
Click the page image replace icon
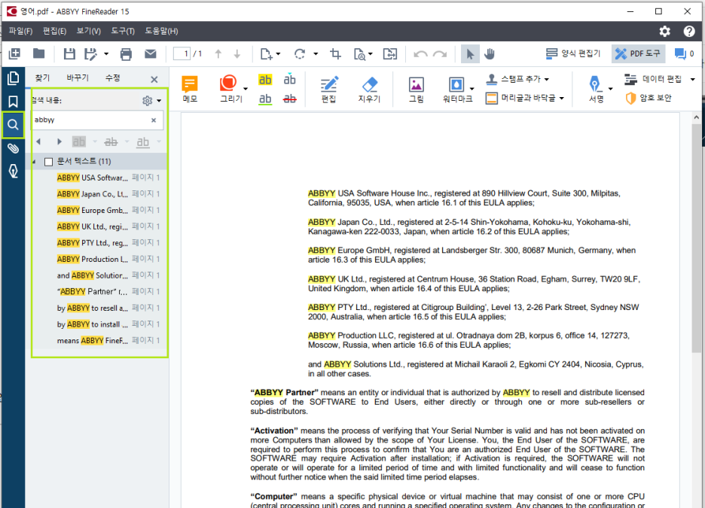pos(390,54)
